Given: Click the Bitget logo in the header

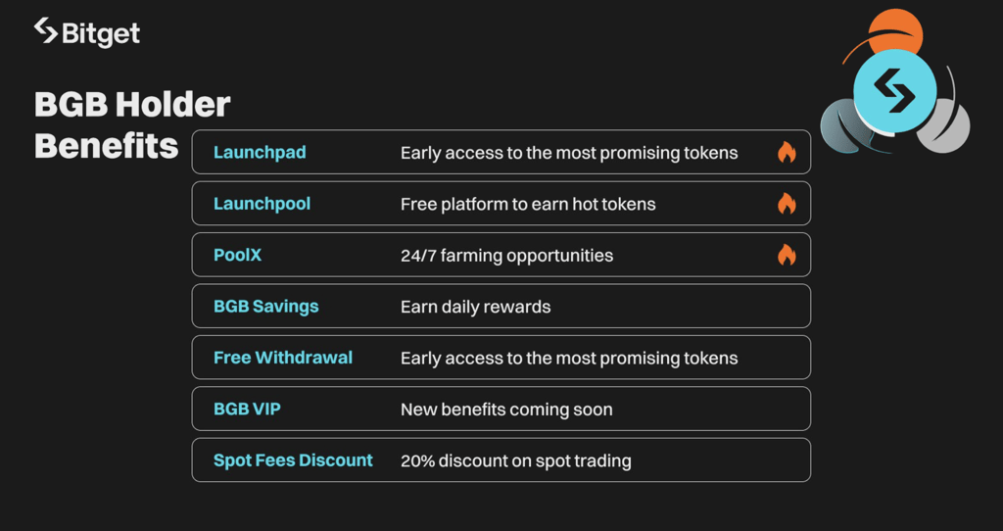Looking at the screenshot, I should coord(87,32).
